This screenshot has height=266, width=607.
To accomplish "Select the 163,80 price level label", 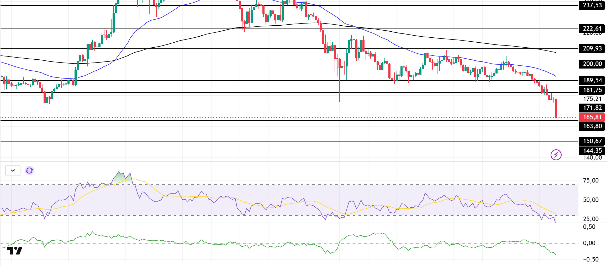I will pos(592,126).
